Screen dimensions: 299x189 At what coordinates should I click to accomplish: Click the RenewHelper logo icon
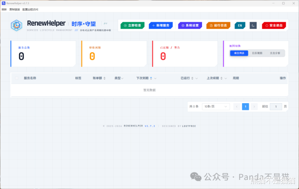pos(16,25)
